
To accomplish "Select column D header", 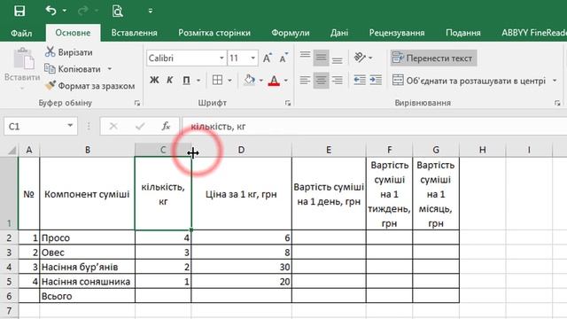I will click(x=241, y=150).
